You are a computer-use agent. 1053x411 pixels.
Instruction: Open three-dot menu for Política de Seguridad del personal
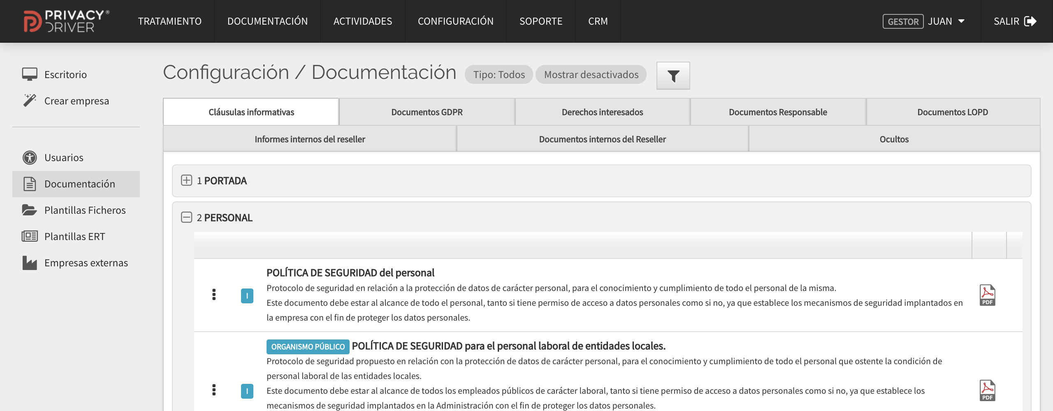pos(214,295)
